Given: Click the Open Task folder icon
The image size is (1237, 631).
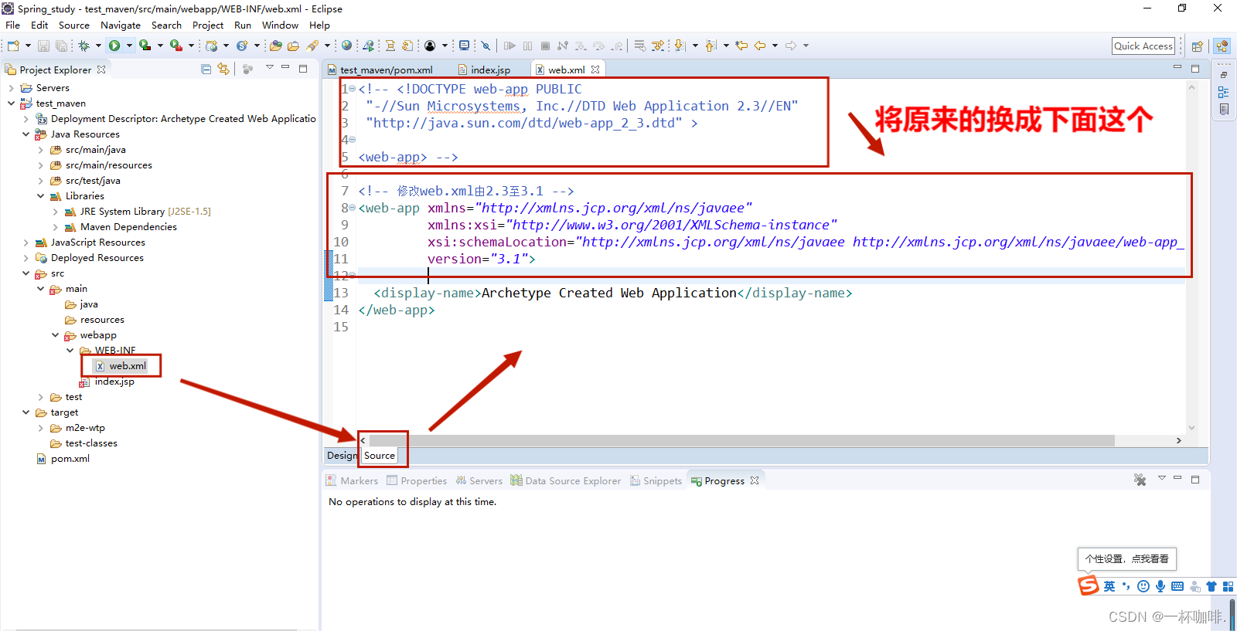Looking at the screenshot, I should point(293,46).
